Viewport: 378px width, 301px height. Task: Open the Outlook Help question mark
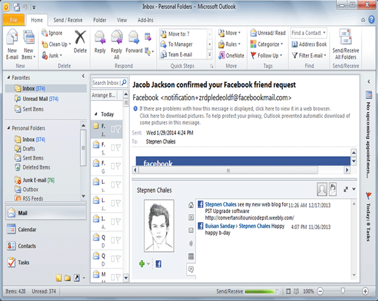pyautogui.click(x=372, y=20)
